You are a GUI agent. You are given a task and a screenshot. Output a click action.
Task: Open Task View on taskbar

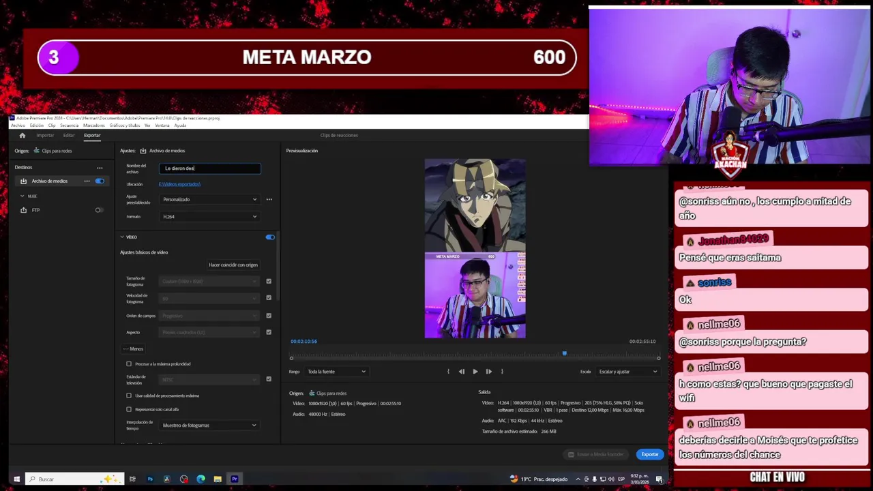(132, 479)
